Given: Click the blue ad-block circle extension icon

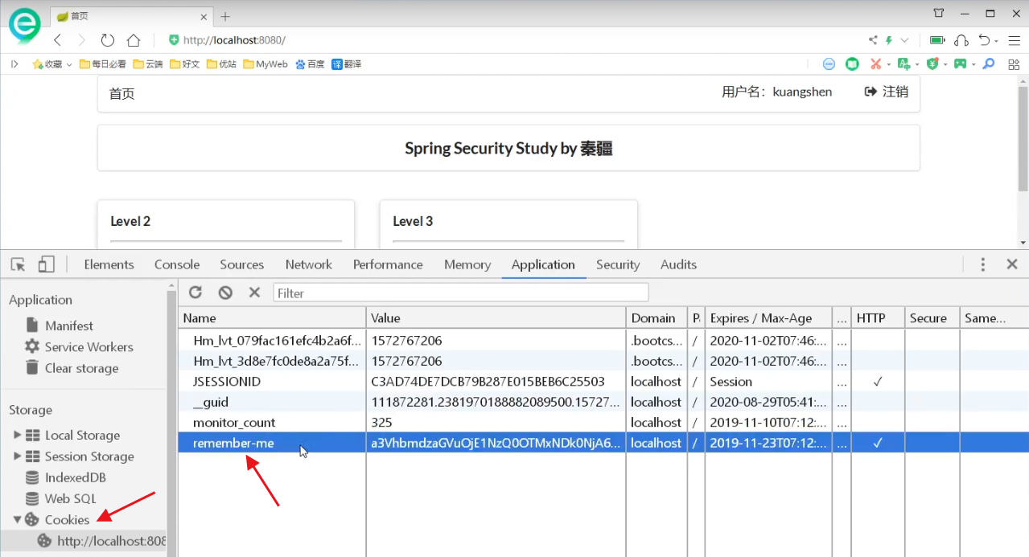Looking at the screenshot, I should (x=829, y=64).
